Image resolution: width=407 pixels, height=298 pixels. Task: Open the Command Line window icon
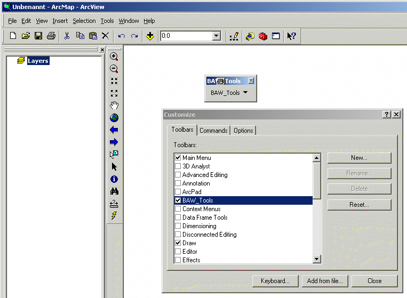(x=276, y=36)
